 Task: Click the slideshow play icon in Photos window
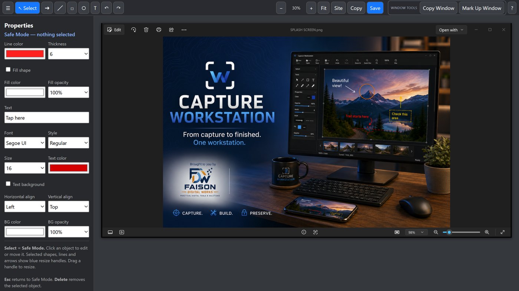(x=122, y=232)
